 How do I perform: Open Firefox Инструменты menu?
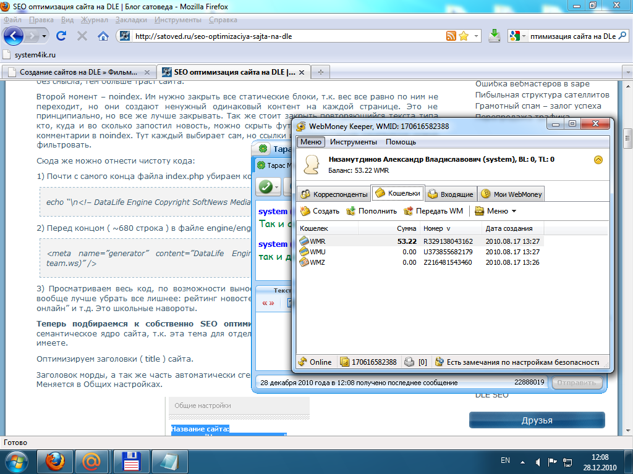(x=177, y=20)
